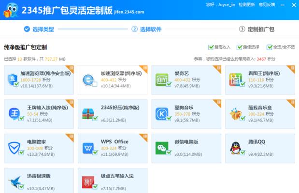Click v6.3(21.2MB) version text
The image size is (299, 193).
click(113, 120)
